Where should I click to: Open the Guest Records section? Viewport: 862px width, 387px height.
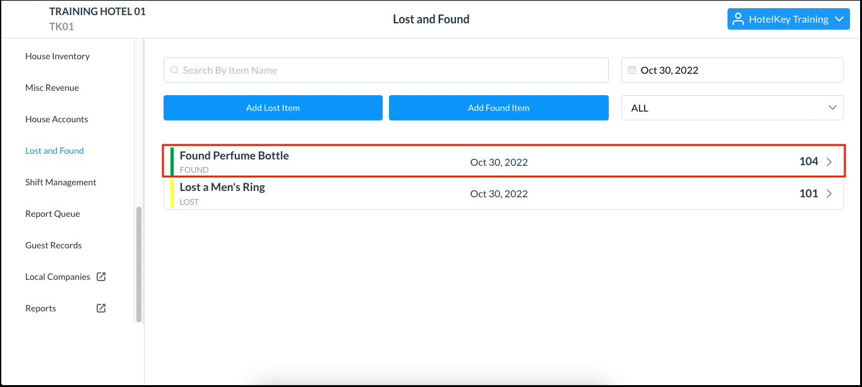click(x=53, y=245)
